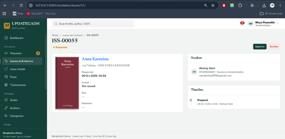Open the zoom magnifier icon in the address bar
Image resolution: width=285 pixels, height=139 pixels.
point(206,6)
